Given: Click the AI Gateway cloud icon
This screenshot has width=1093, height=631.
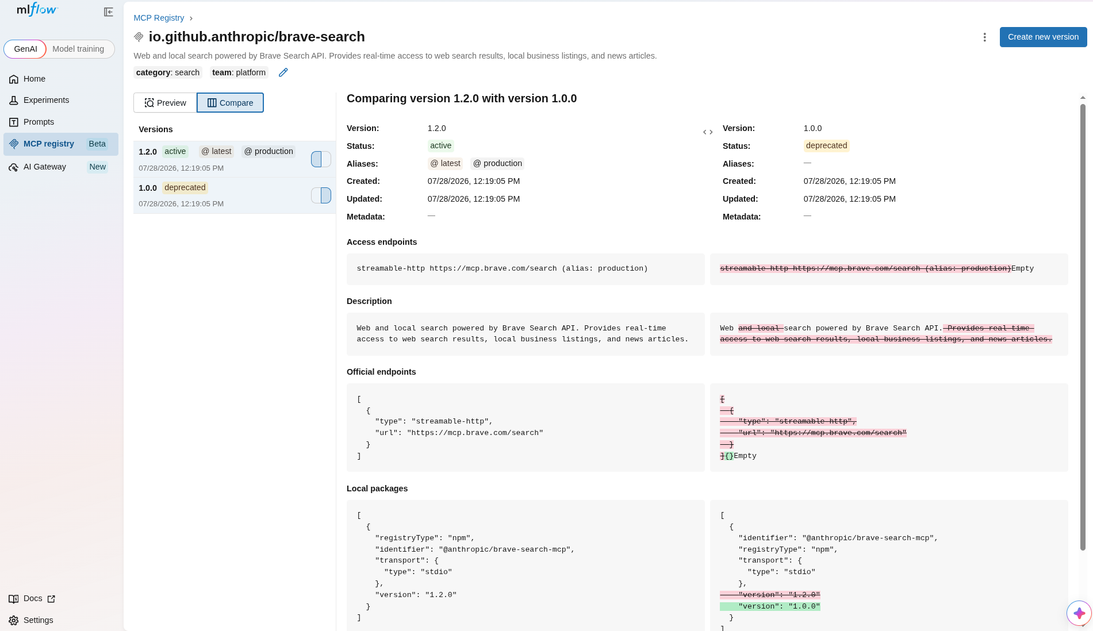Looking at the screenshot, I should pyautogui.click(x=14, y=167).
